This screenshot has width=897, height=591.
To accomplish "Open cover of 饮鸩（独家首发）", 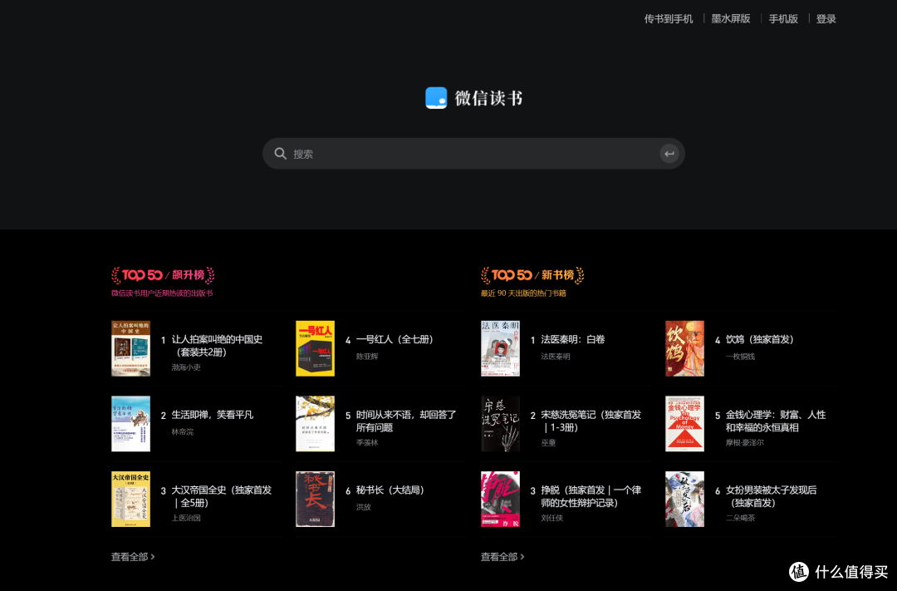I will tap(684, 348).
